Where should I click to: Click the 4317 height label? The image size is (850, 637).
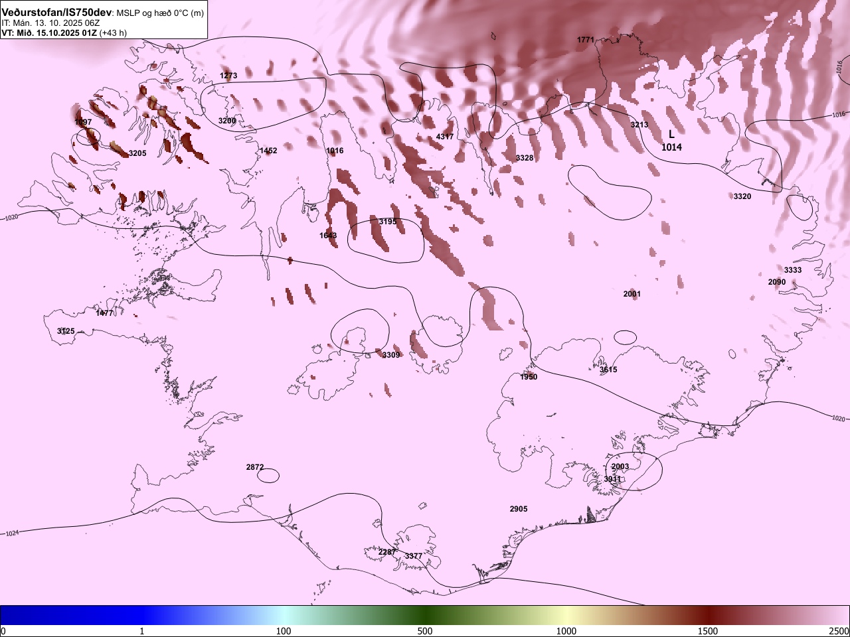point(445,137)
